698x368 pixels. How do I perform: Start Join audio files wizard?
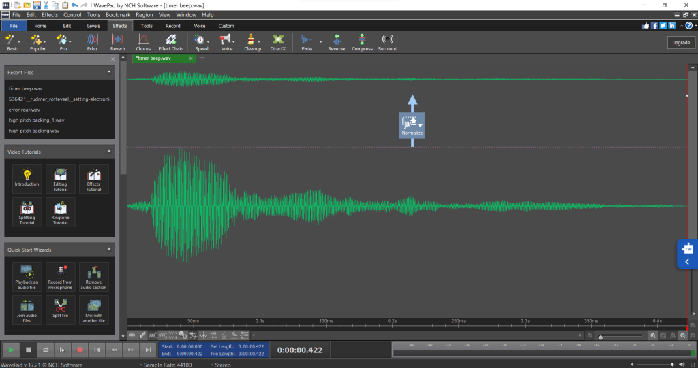click(x=27, y=310)
